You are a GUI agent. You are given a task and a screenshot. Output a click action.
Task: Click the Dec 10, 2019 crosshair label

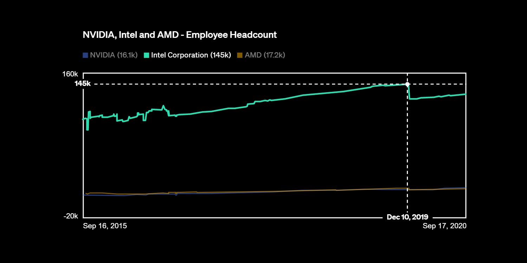tap(408, 217)
